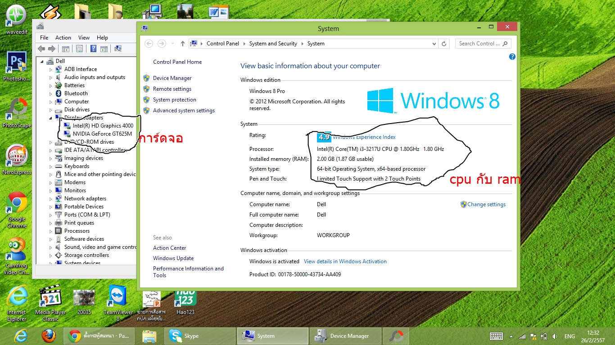
Task: Click View details in Windows Activation
Action: pos(345,261)
